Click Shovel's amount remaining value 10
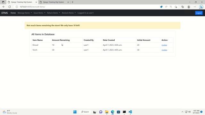Image resolution: width=205 pixels, height=115 pixels. point(53,45)
